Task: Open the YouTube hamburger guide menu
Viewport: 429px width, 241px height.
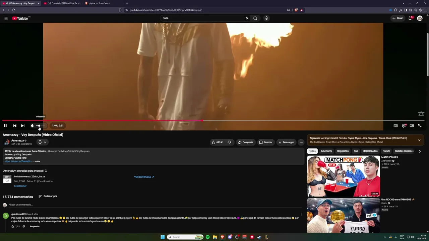Action: [6, 18]
